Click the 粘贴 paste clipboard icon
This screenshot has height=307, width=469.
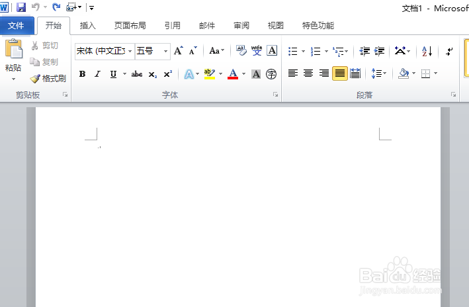(x=13, y=49)
